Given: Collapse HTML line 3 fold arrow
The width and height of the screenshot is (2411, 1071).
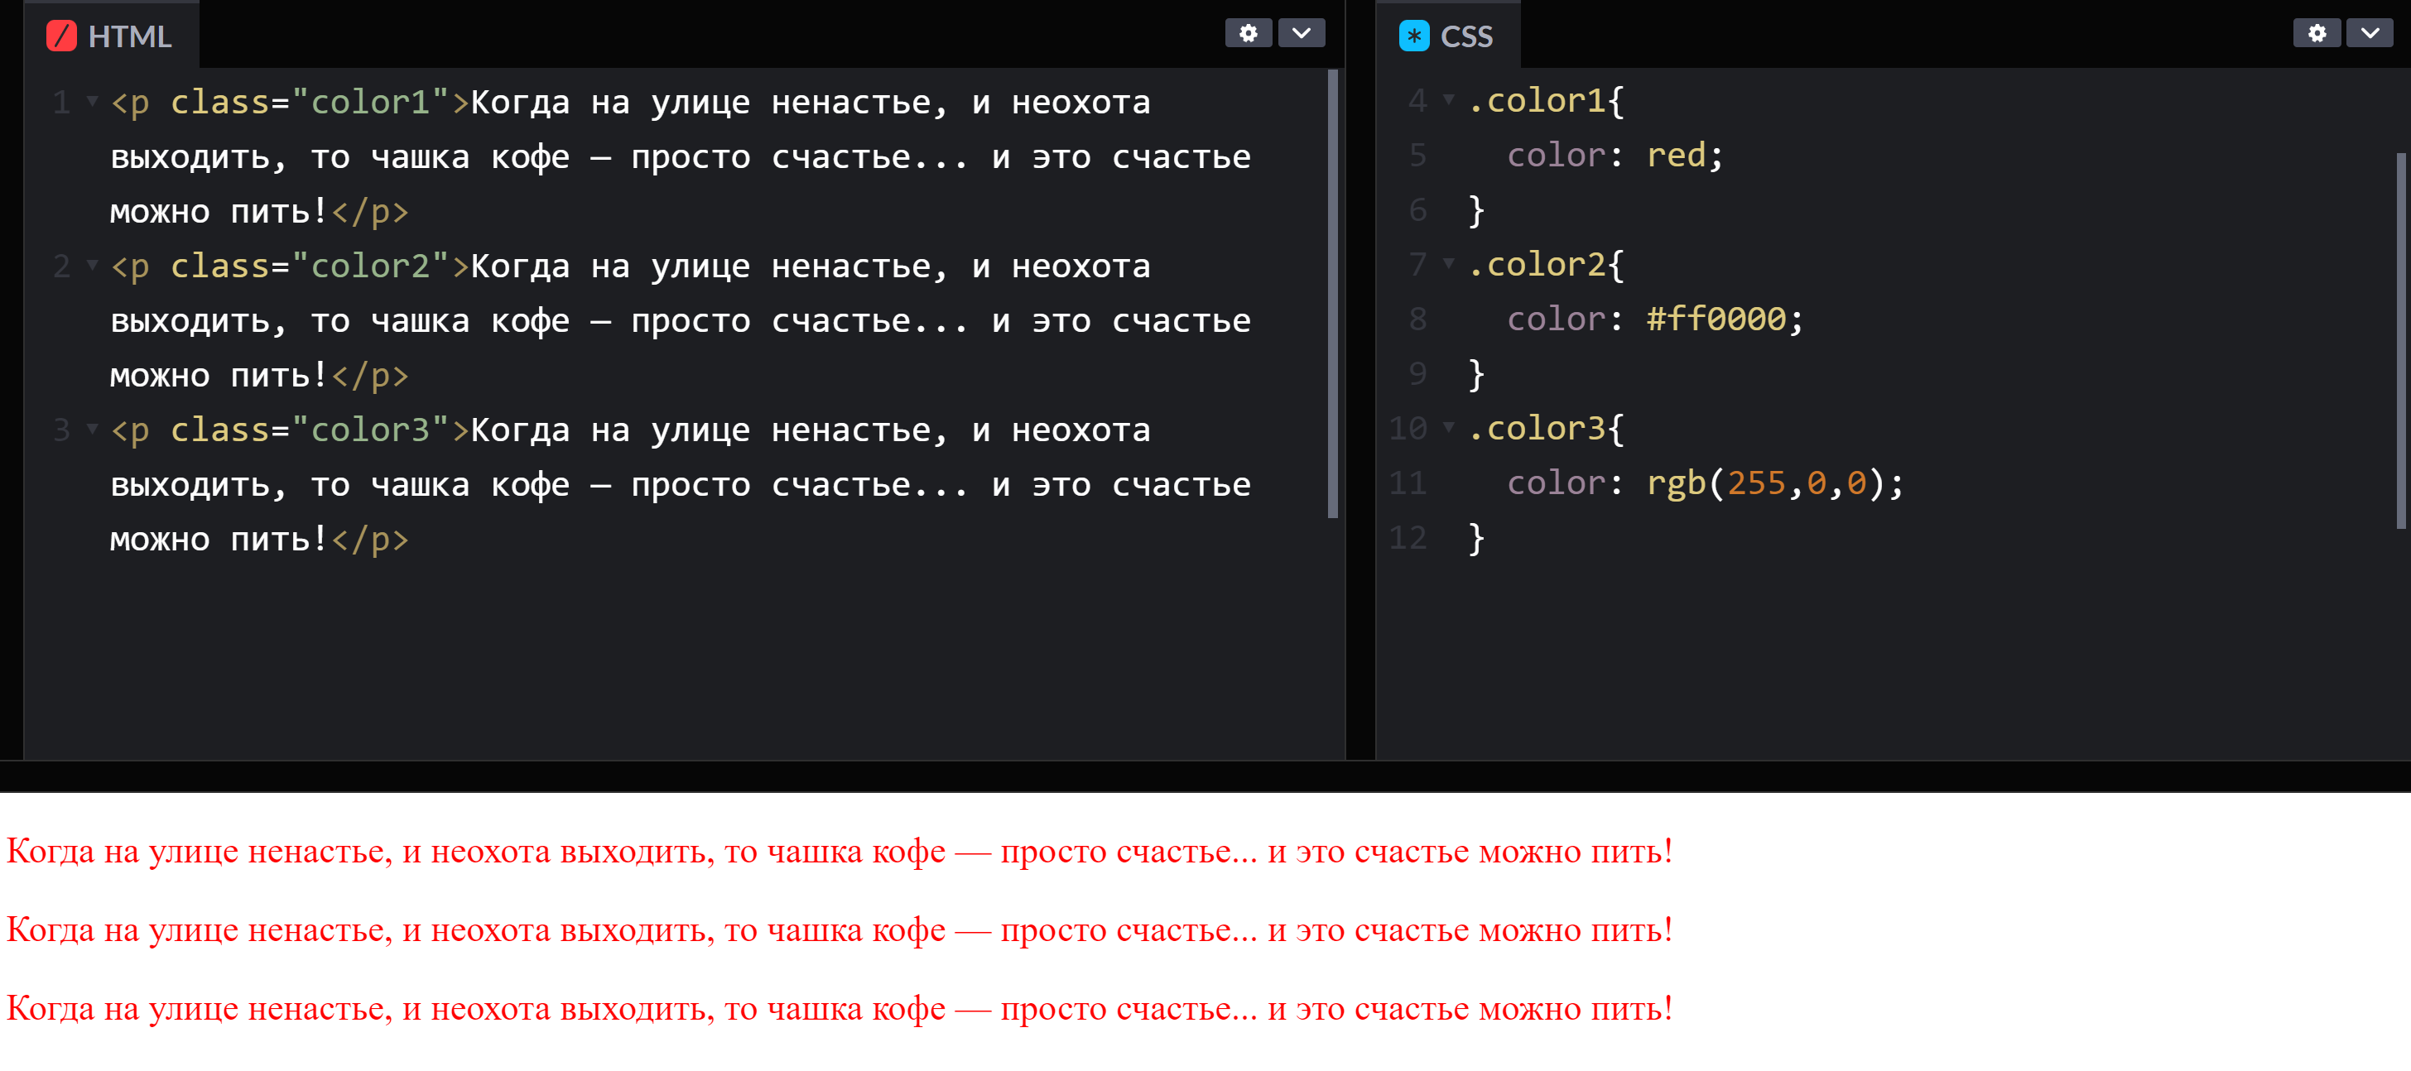Looking at the screenshot, I should pyautogui.click(x=92, y=430).
